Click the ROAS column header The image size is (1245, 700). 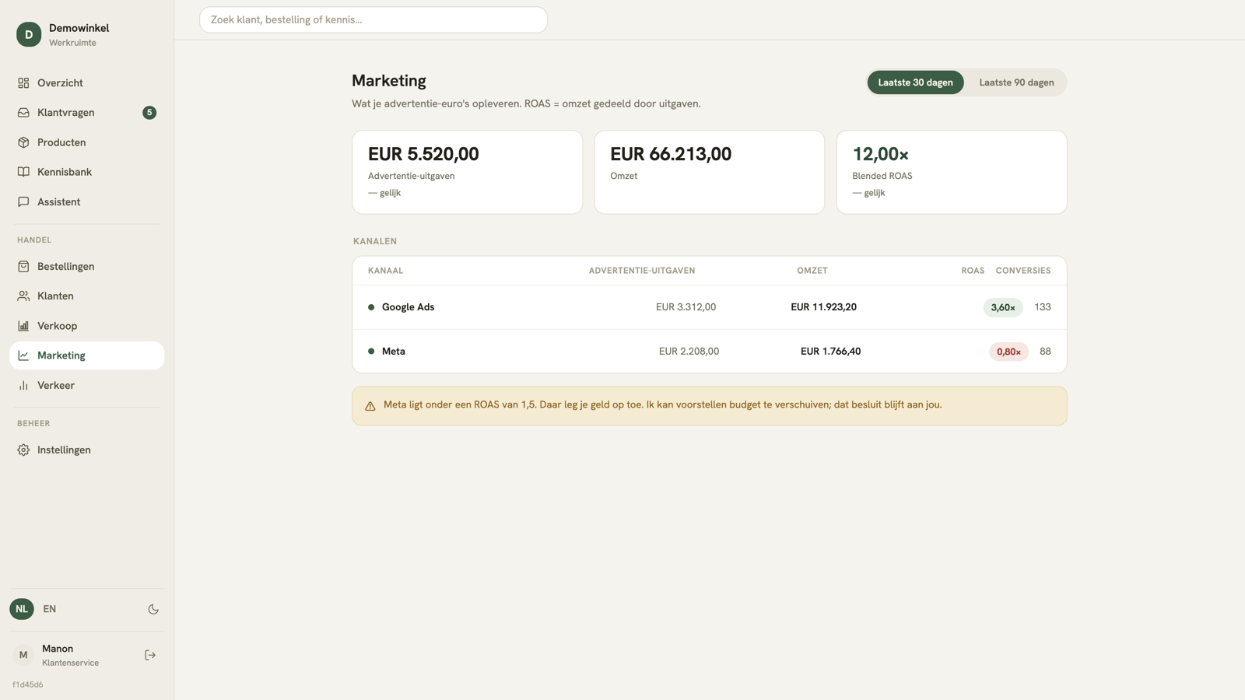tap(973, 271)
